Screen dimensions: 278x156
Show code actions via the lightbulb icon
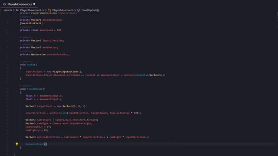(17, 144)
